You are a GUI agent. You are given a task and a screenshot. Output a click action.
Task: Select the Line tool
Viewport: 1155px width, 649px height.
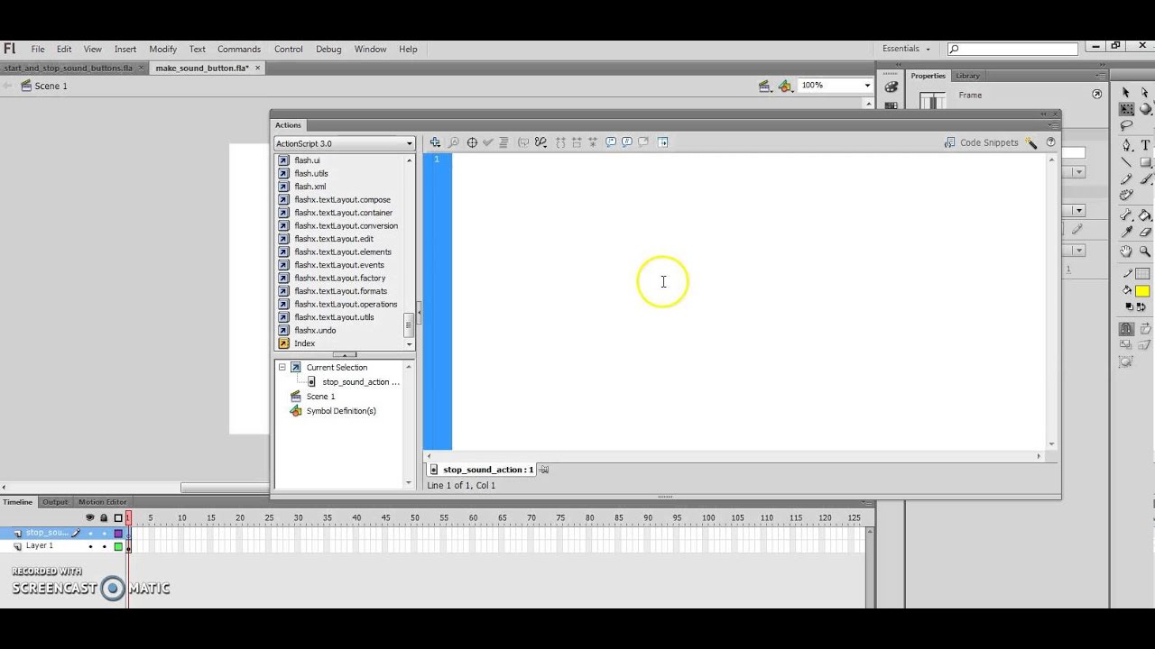(1126, 162)
